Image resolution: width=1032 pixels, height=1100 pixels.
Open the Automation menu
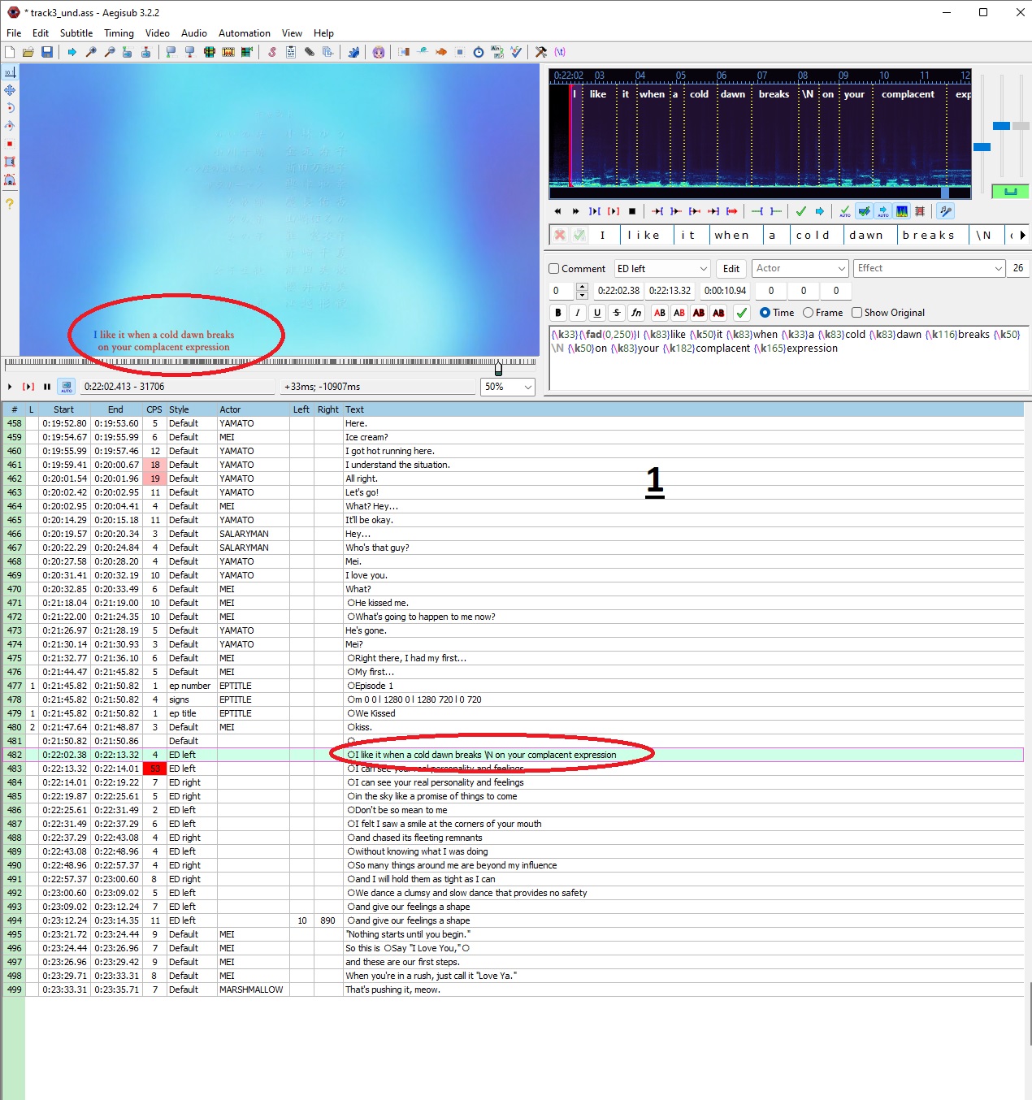244,33
